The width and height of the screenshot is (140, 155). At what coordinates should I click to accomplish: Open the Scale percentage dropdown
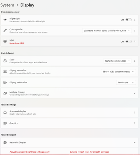[117, 61]
